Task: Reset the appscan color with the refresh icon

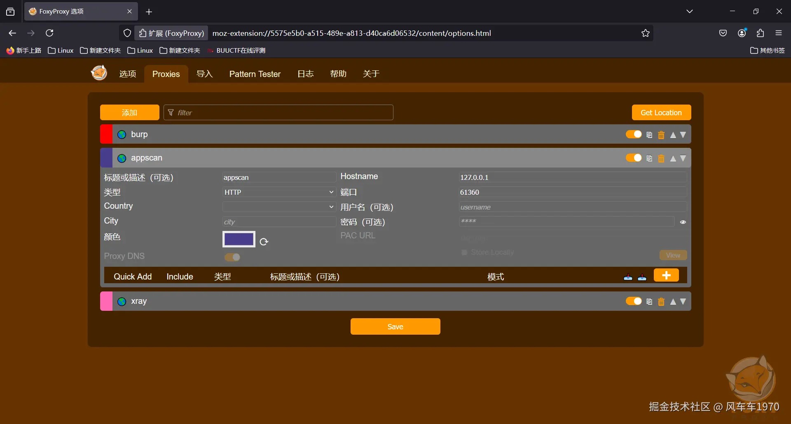Action: (264, 242)
